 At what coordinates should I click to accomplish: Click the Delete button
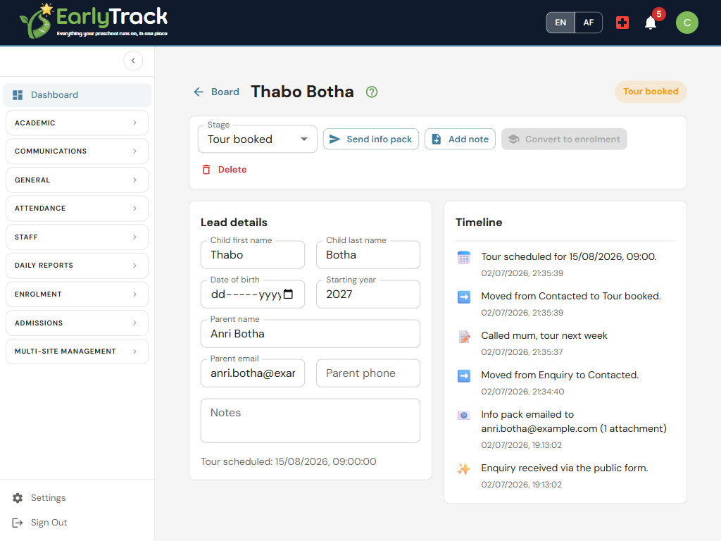(225, 169)
